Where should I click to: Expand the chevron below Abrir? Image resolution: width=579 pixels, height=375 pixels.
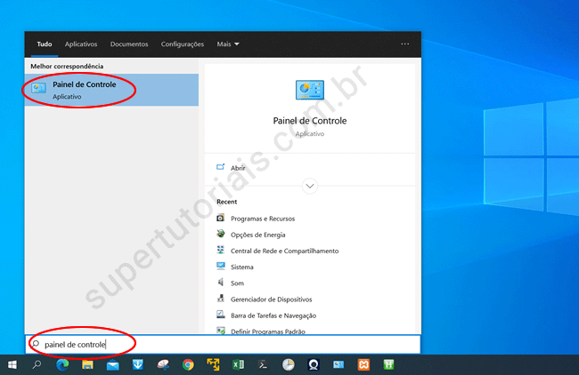point(309,186)
